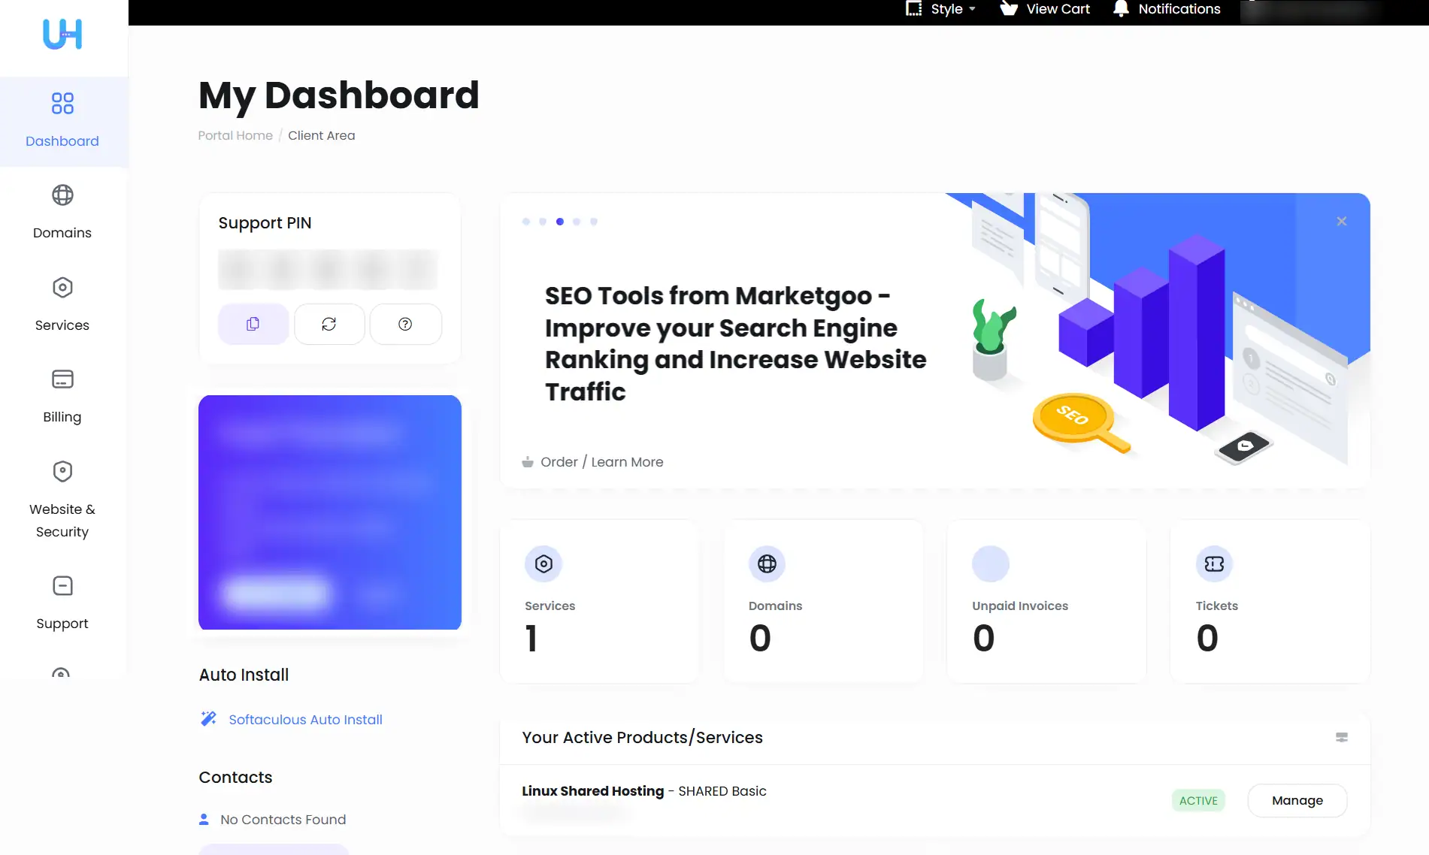Open the Support sidebar menu
1429x855 pixels.
(62, 603)
